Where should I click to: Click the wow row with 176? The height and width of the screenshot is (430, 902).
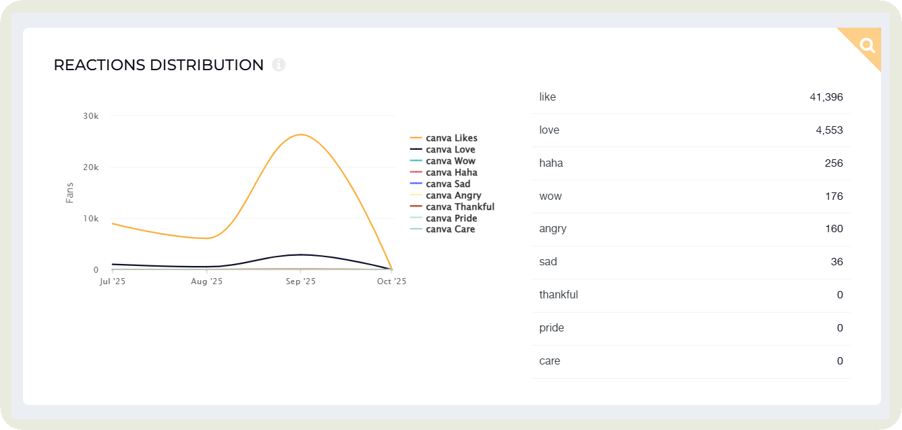[x=690, y=196]
